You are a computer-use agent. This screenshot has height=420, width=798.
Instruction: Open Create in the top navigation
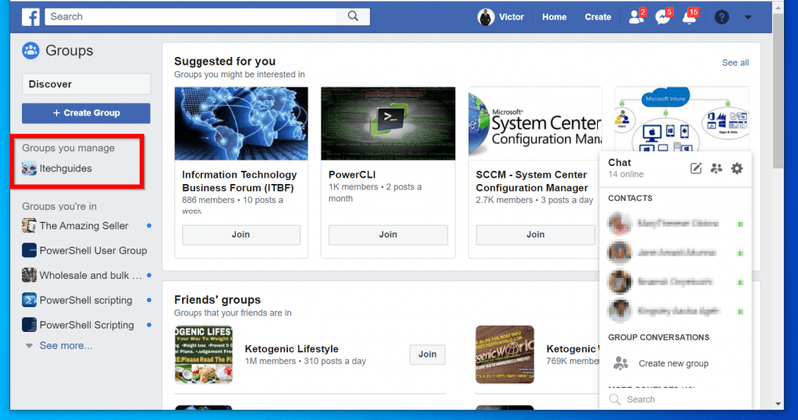[x=598, y=17]
